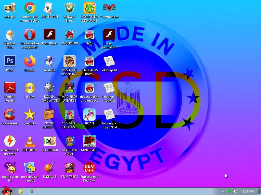Image resolution: width=261 pixels, height=195 pixels.
Task: Open the 3:02 AM taskbar clock
Action: pyautogui.click(x=248, y=191)
